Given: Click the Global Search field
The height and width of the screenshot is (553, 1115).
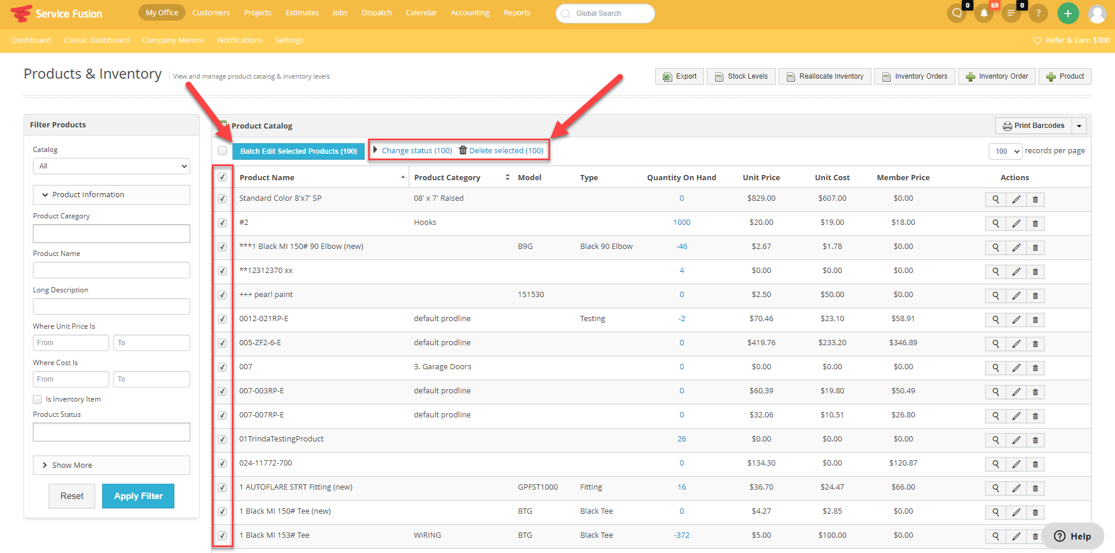Looking at the screenshot, I should tap(605, 14).
